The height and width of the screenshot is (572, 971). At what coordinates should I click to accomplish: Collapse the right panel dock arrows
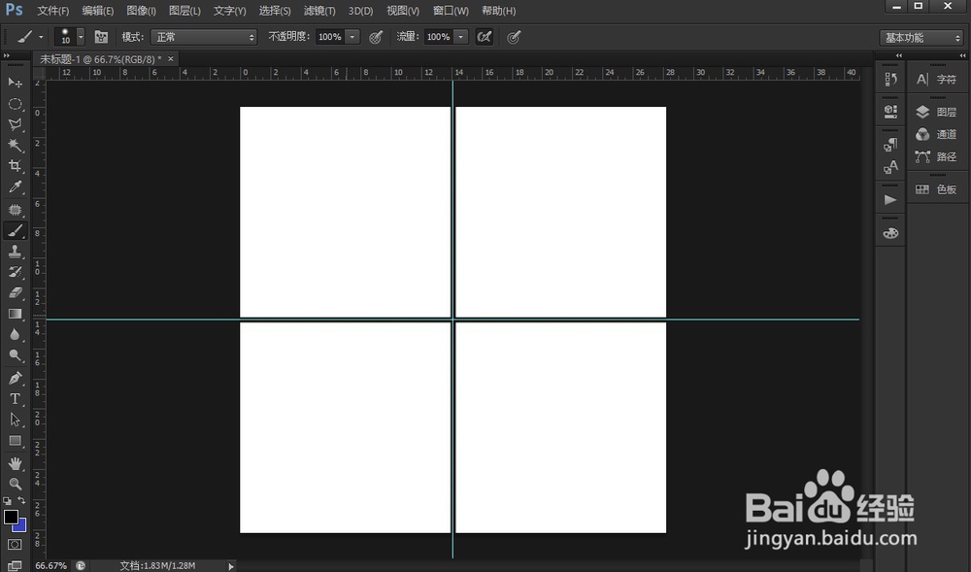coord(963,55)
